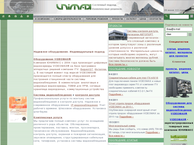Viewport: 194px width, 145px height.
Task: Open the ITV certificate thumbnail
Action: [x=18, y=109]
